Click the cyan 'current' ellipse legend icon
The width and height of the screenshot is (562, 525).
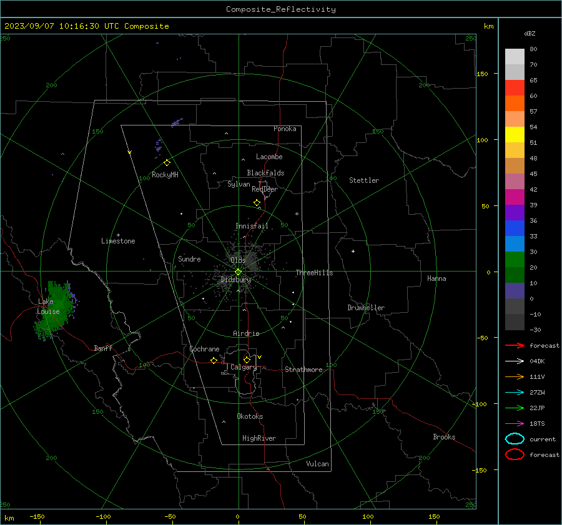coord(515,439)
